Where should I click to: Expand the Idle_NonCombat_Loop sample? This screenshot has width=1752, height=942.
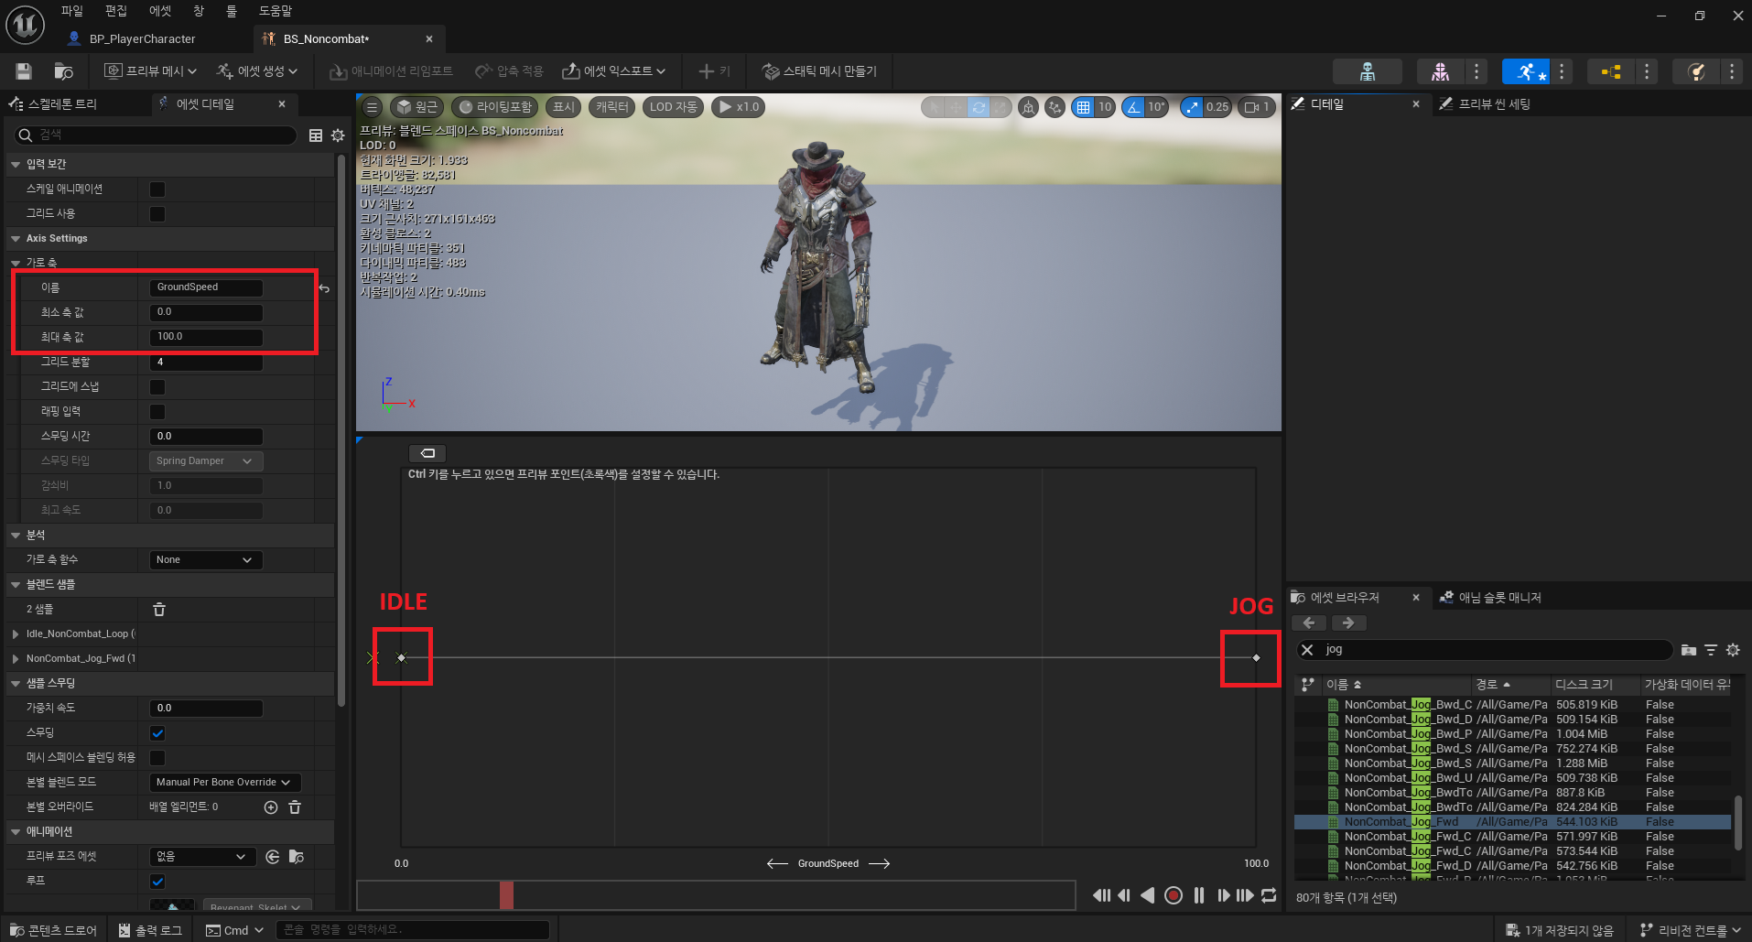(x=16, y=634)
